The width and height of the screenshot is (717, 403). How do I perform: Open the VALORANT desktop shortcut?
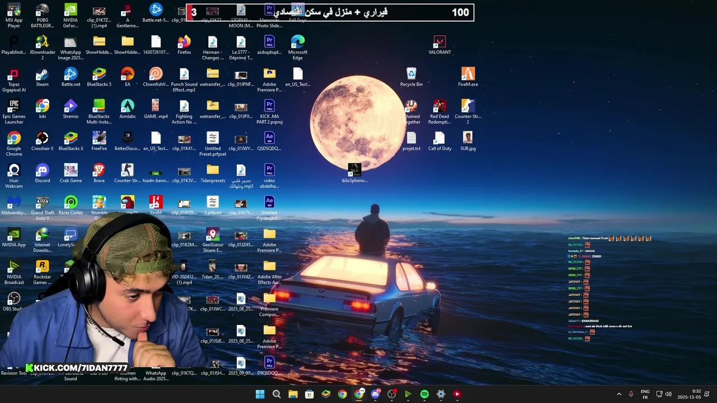(x=440, y=45)
